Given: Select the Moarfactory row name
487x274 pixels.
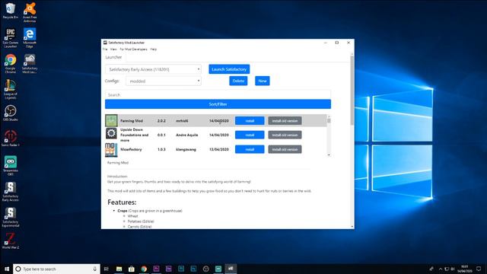Looking at the screenshot, I should (131, 149).
